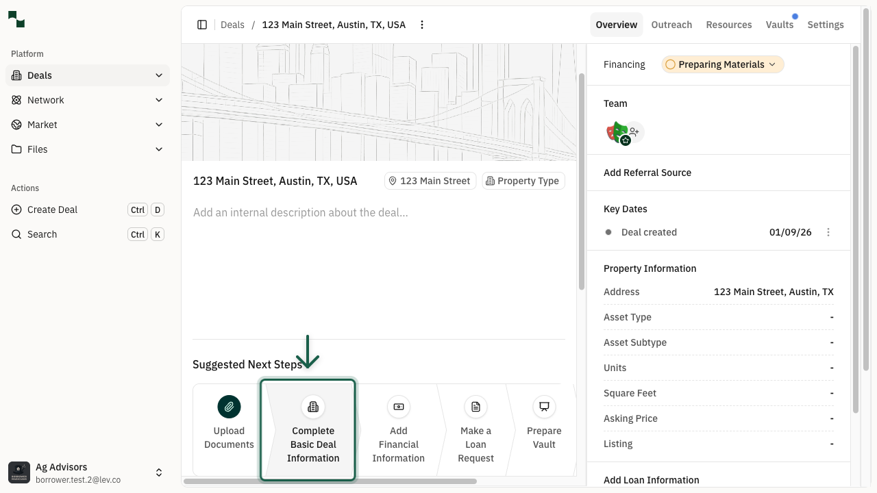Screen dimensions: 877x493
Task: Open the kebab menu beside the deal title
Action: point(421,25)
